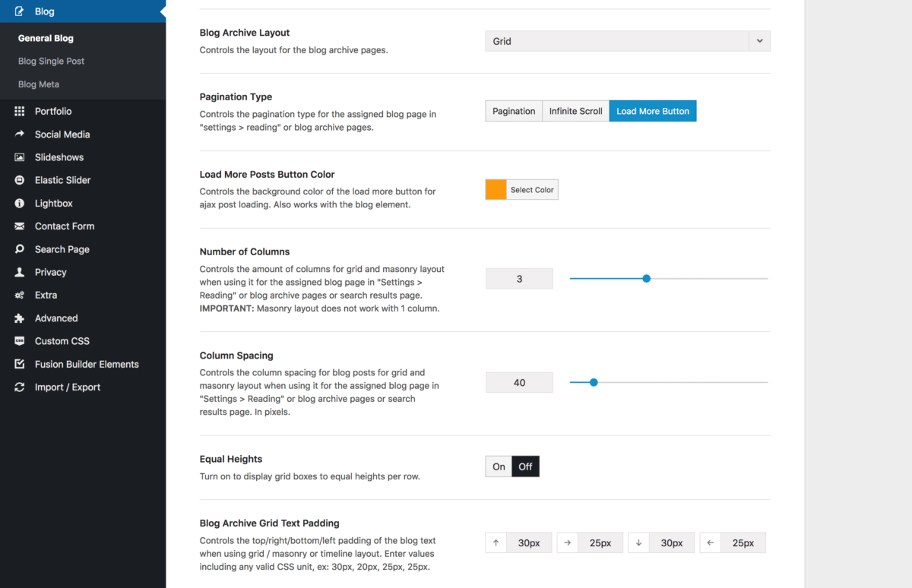Turn on Equal Heights
The height and width of the screenshot is (588, 912).
[x=498, y=466]
